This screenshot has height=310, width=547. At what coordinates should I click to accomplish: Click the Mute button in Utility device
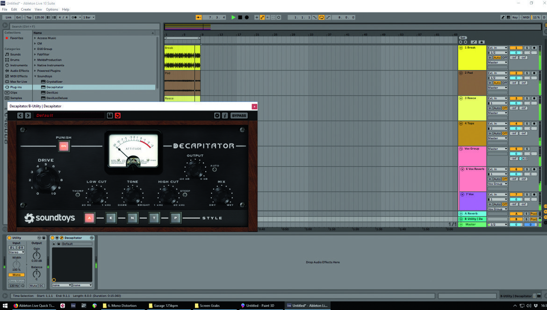[33, 286]
